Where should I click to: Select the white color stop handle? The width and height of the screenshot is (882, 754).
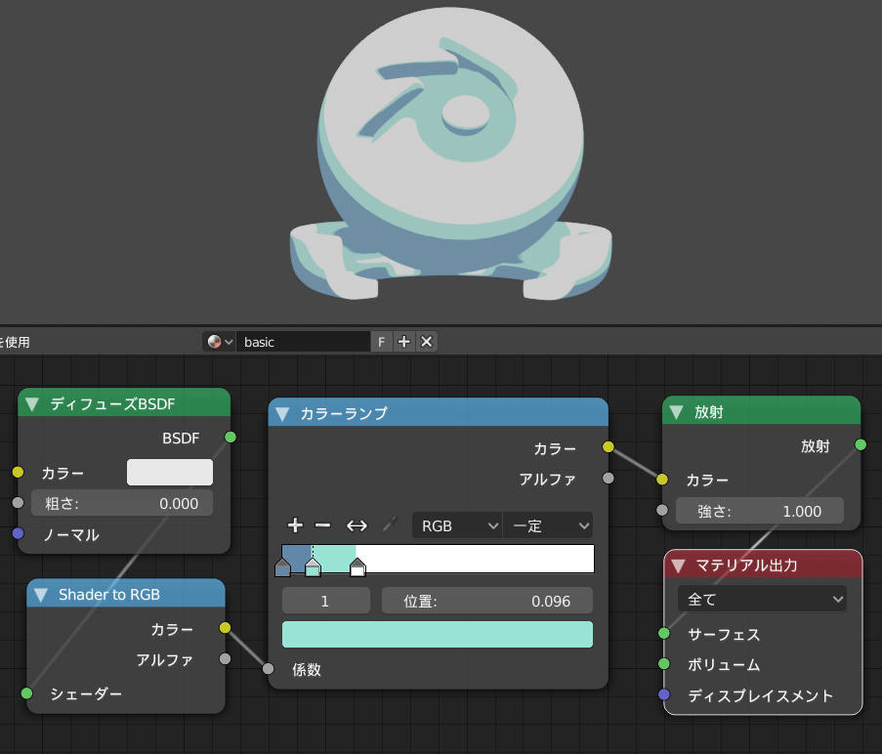357,567
